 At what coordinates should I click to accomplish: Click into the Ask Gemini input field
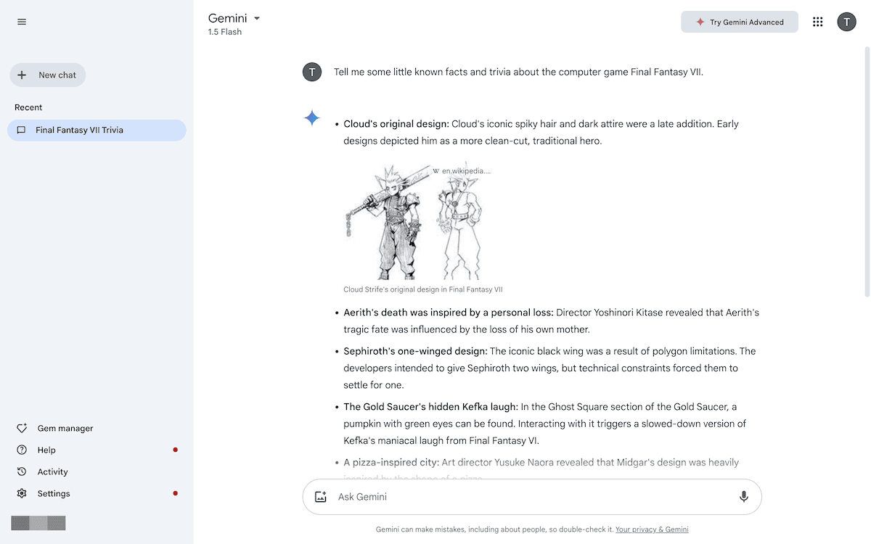[532, 497]
